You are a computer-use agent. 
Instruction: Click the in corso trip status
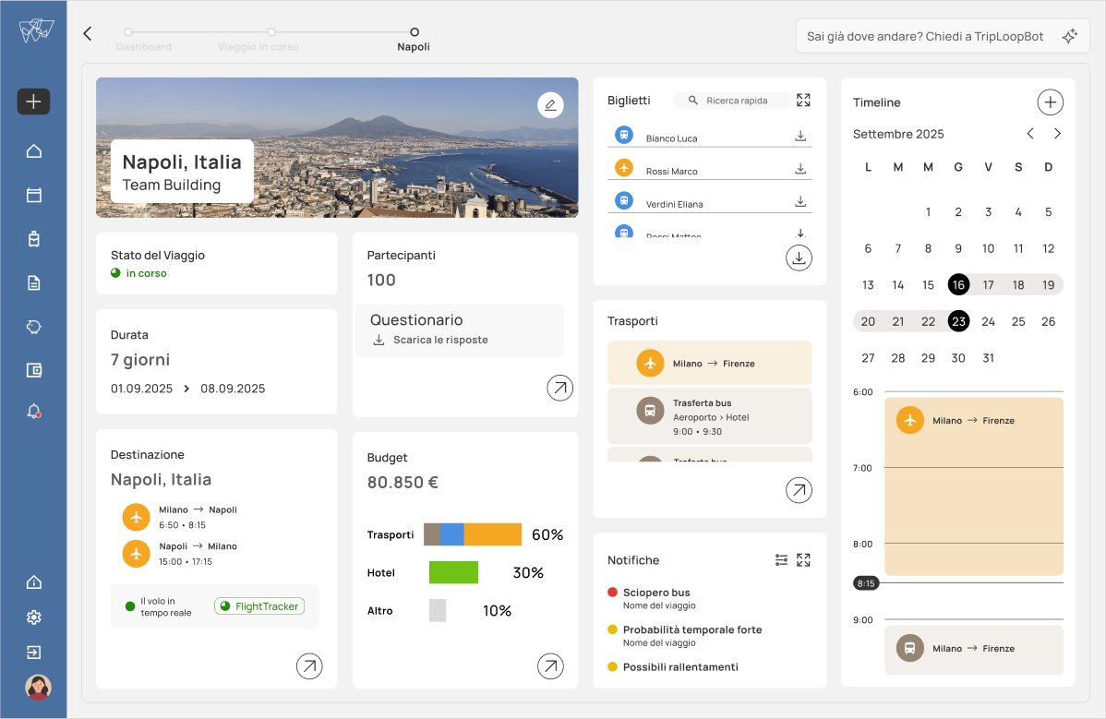139,273
